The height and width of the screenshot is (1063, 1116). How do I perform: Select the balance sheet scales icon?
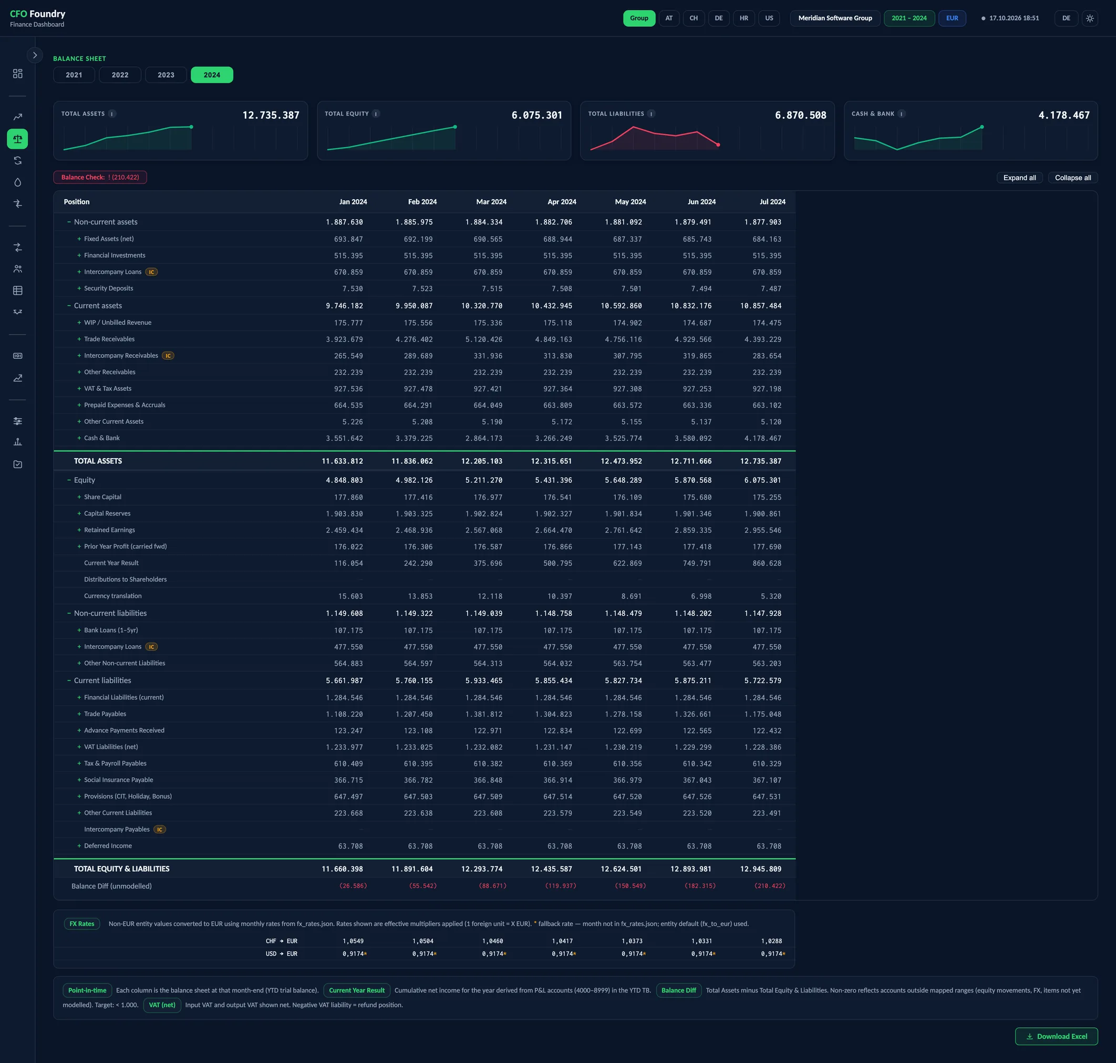(17, 139)
